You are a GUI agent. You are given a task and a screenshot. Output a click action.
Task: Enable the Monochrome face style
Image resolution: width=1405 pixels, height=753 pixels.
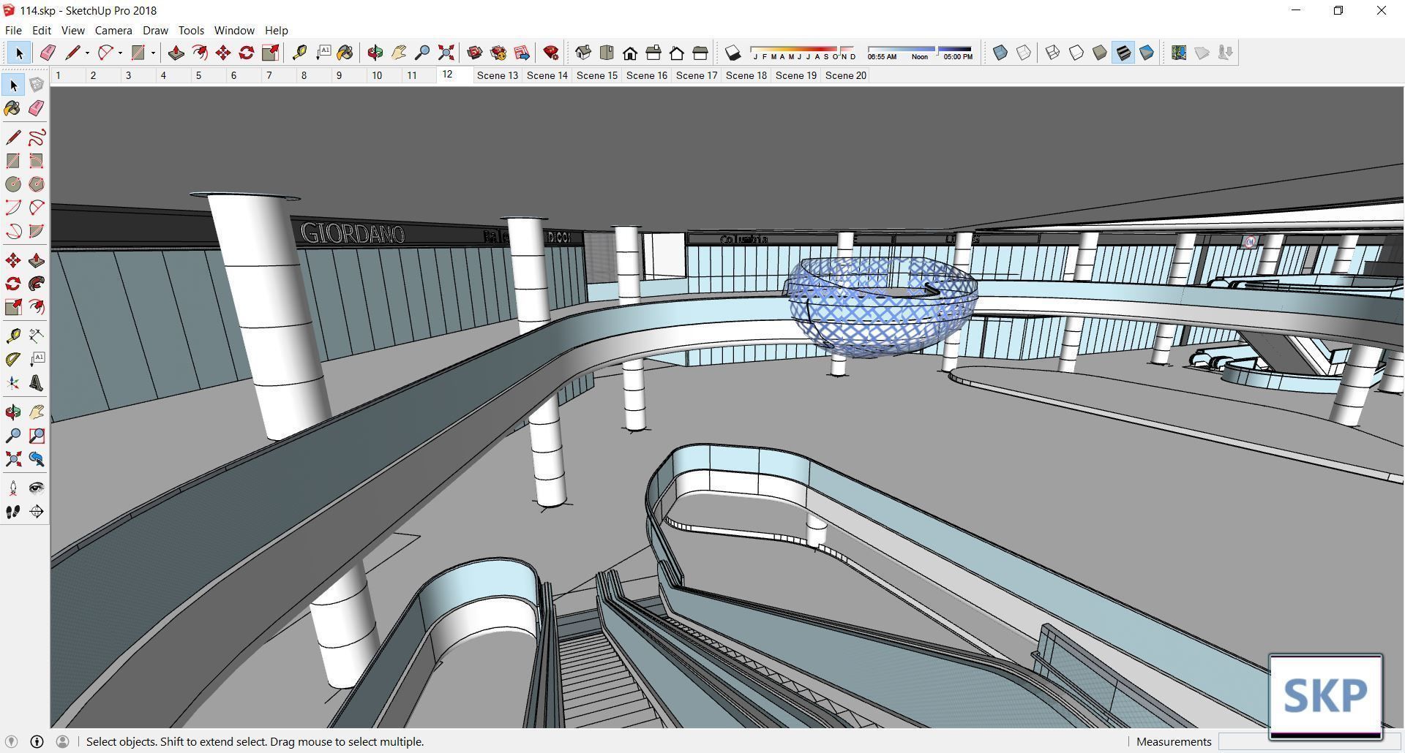point(1147,53)
